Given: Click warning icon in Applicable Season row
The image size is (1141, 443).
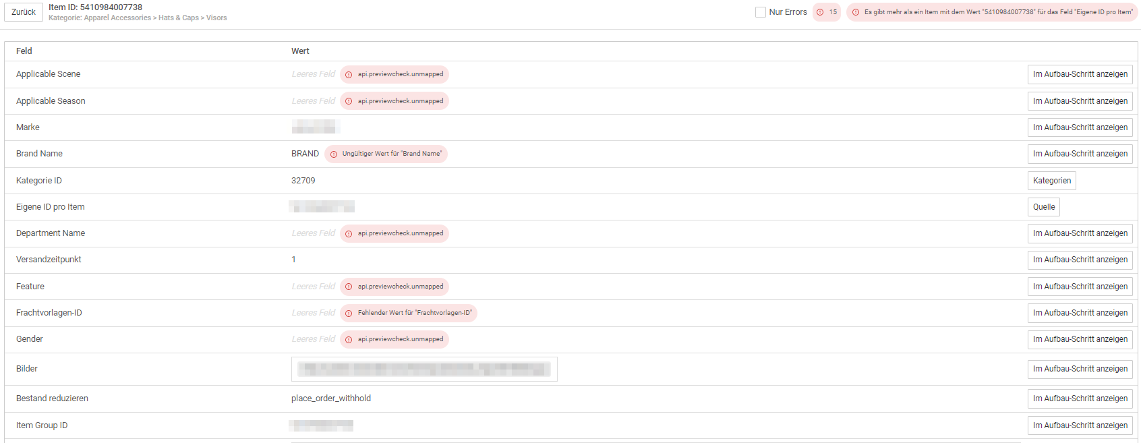Looking at the screenshot, I should (349, 101).
